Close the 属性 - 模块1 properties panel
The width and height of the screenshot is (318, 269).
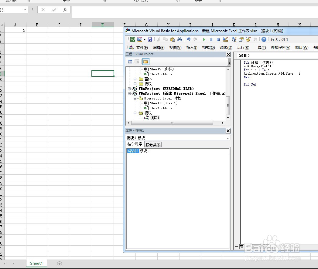coord(228,131)
